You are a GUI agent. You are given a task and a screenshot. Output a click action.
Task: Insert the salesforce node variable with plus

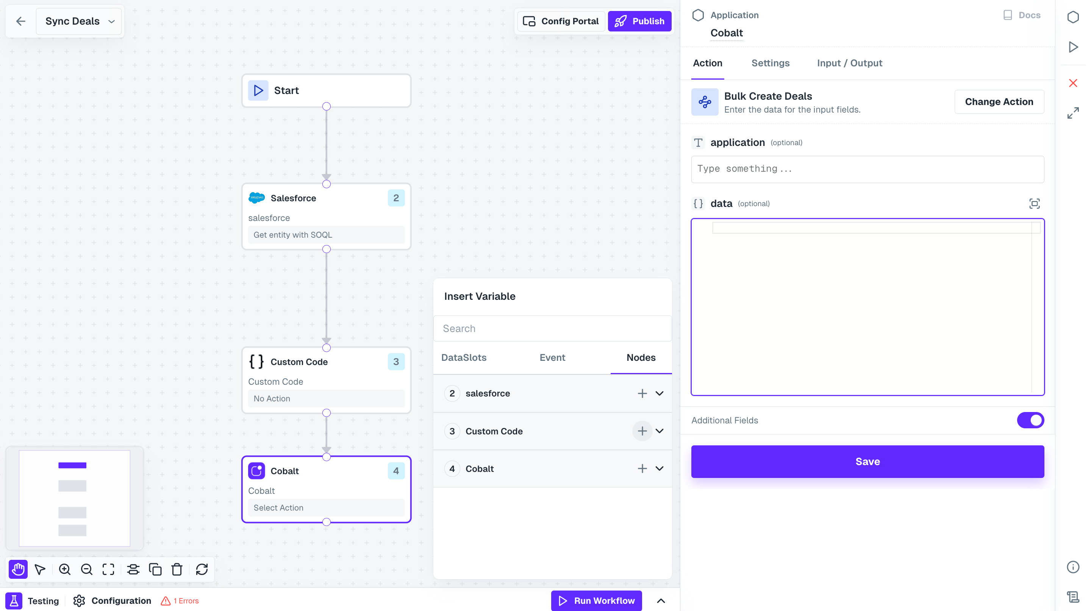pos(642,393)
